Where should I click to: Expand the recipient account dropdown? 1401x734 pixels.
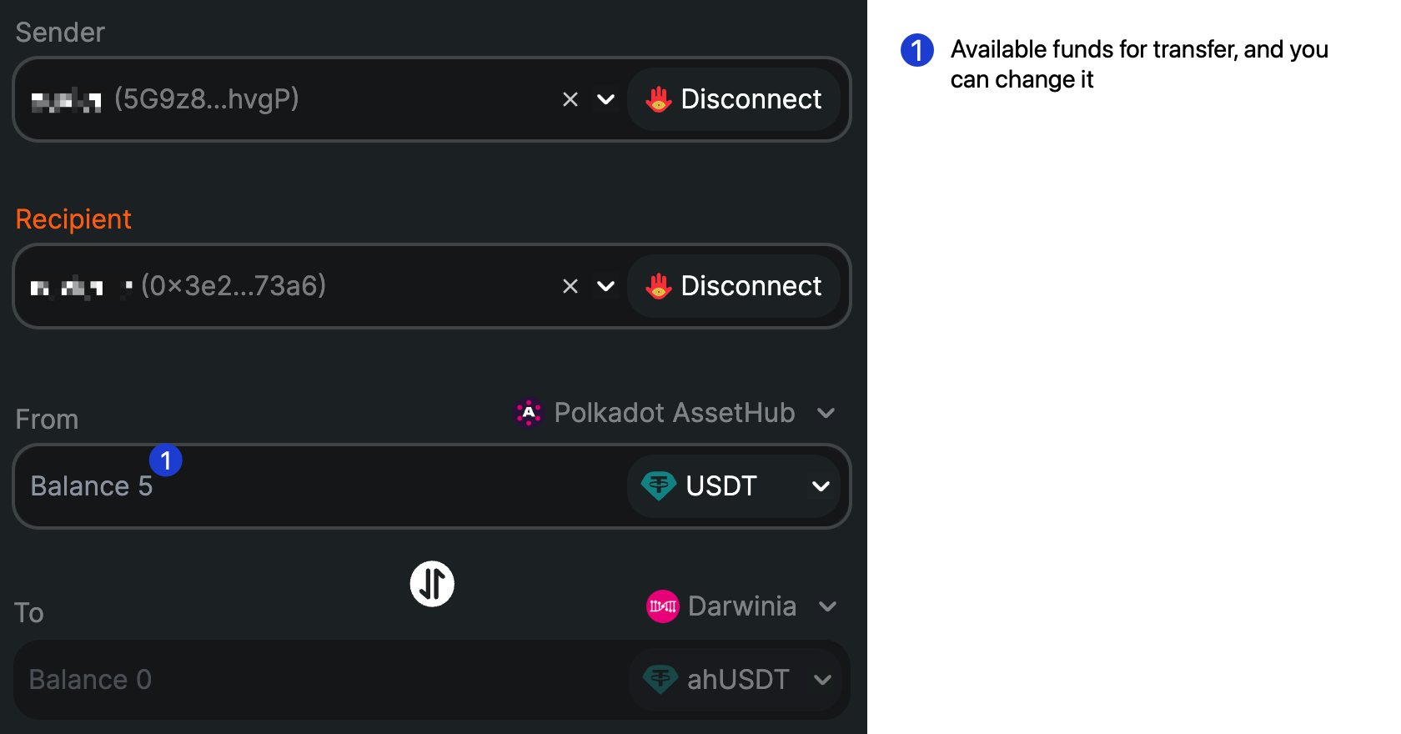[606, 286]
